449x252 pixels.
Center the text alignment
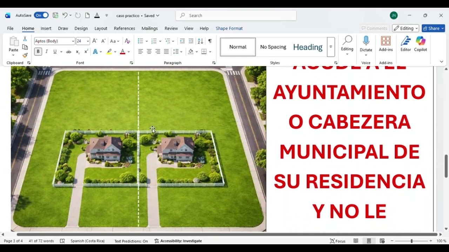pyautogui.click(x=149, y=51)
